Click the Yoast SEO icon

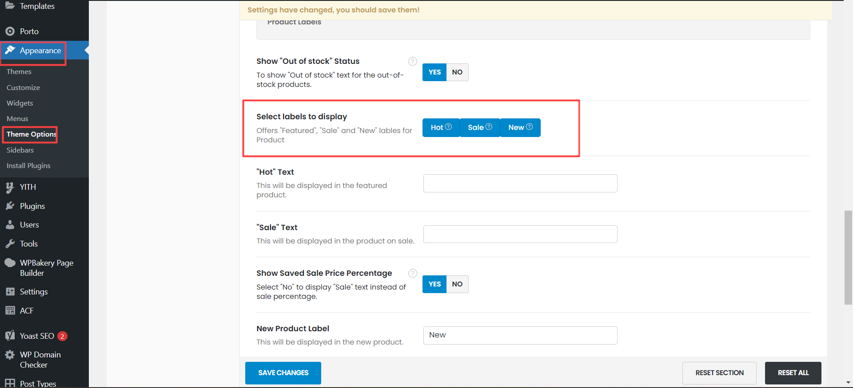(x=10, y=336)
